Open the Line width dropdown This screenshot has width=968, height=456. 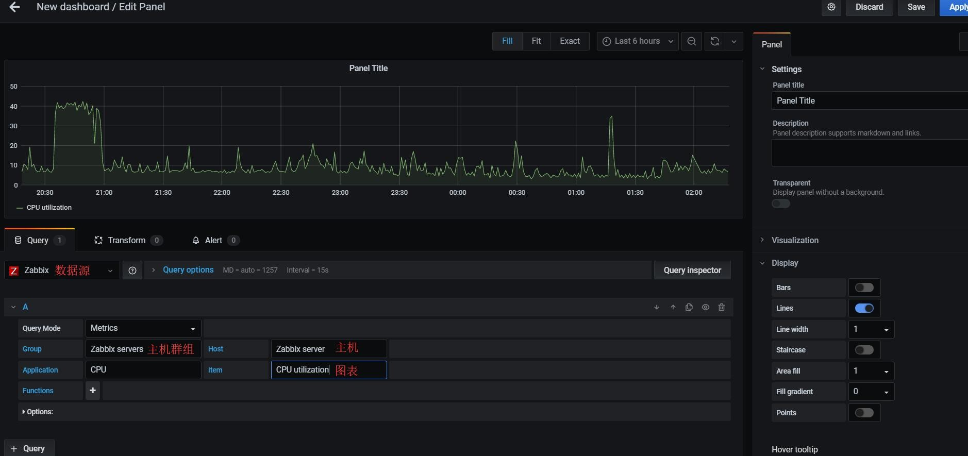(871, 329)
